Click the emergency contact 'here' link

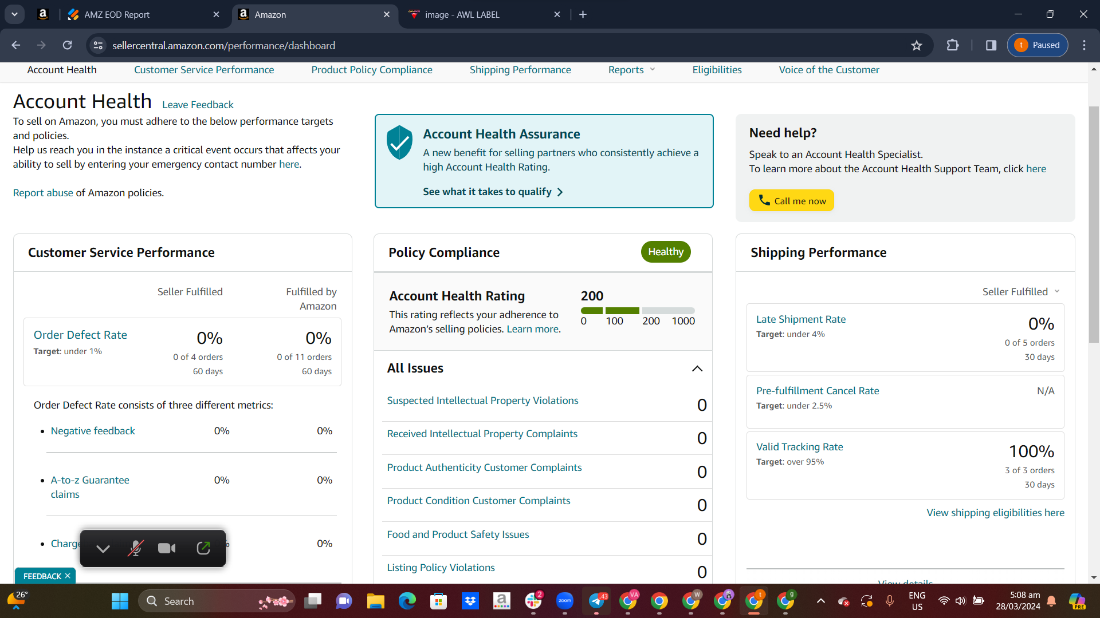pos(289,164)
